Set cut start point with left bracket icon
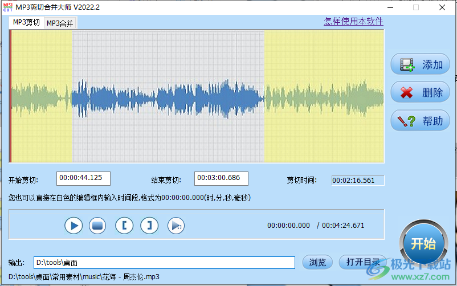This screenshot has height=286, width=457. [x=124, y=226]
